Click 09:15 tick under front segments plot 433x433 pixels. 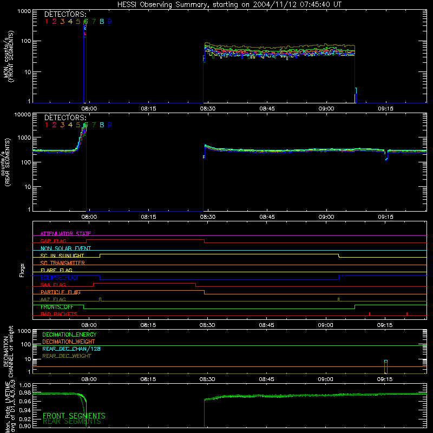(385, 109)
